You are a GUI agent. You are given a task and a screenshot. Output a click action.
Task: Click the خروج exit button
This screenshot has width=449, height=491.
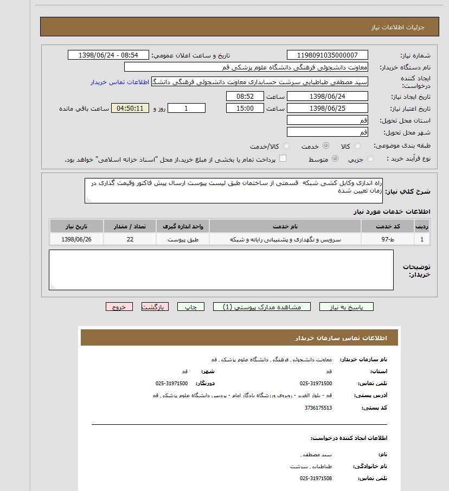119,307
